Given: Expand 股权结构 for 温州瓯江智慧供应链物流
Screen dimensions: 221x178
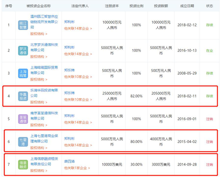Looking at the screenshot, I should click(x=39, y=34).
